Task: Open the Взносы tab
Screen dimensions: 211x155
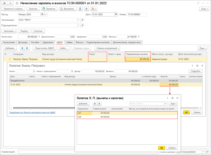Action: (80, 42)
